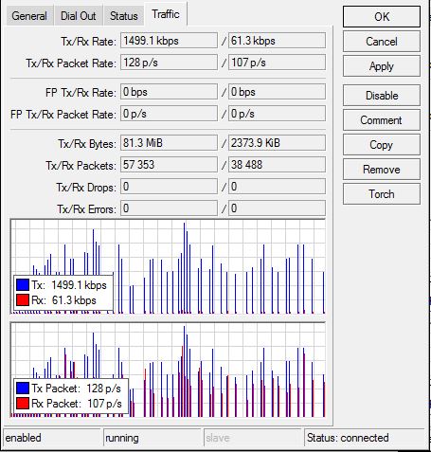Image resolution: width=431 pixels, height=452 pixels.
Task: Confirm with the OK button
Action: coord(382,16)
